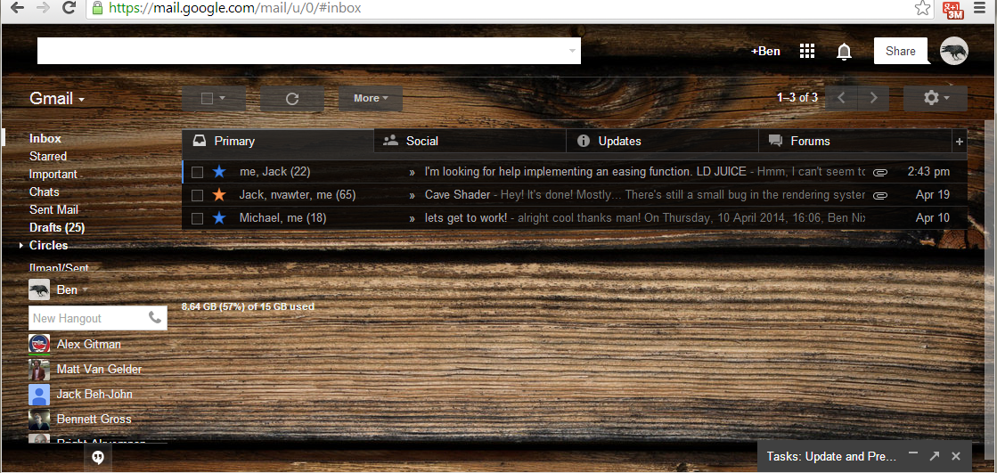
Task: Toggle the orange star on Cave Shader email
Action: (219, 194)
